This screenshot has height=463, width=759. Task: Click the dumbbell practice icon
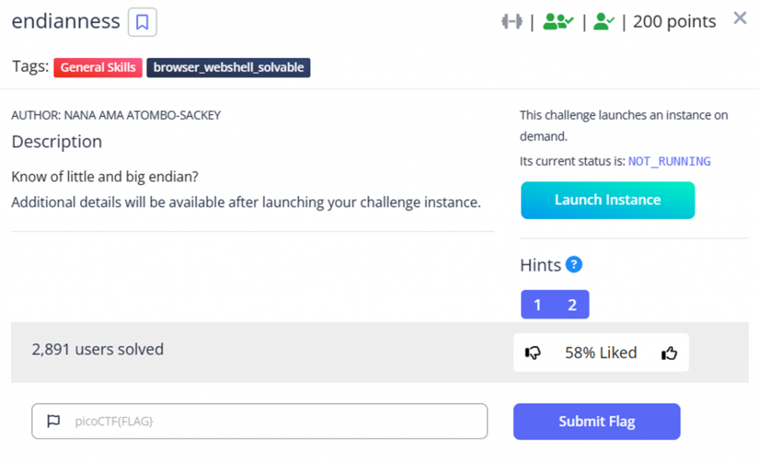coord(511,22)
